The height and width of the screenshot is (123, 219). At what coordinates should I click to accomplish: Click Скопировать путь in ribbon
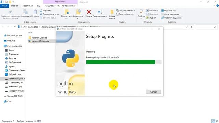point(49,14)
